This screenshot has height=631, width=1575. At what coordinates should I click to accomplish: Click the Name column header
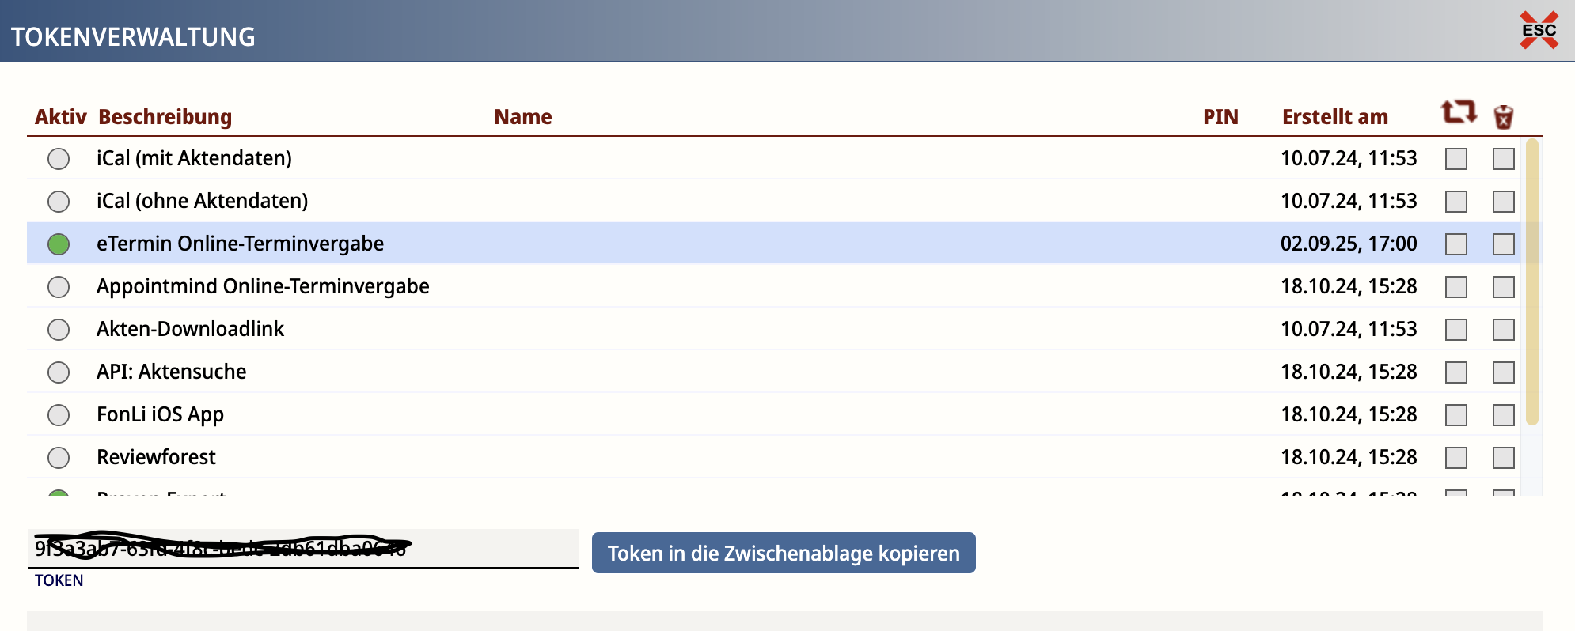click(522, 117)
